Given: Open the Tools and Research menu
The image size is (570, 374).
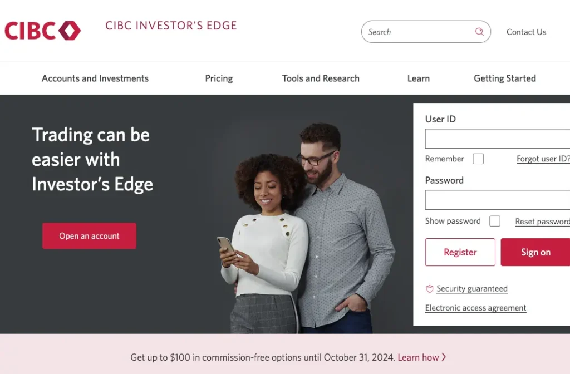Looking at the screenshot, I should pyautogui.click(x=321, y=78).
